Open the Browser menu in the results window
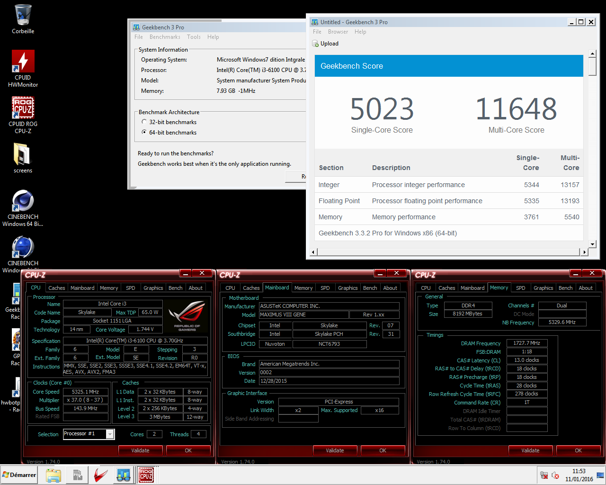606x485 pixels. (x=338, y=32)
